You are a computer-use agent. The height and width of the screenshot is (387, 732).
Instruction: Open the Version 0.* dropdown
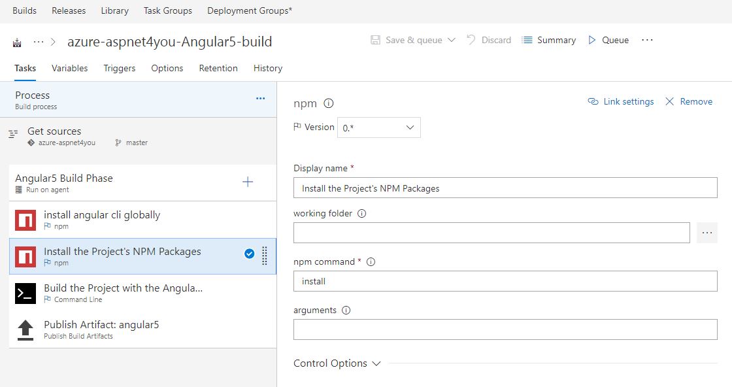pos(378,127)
